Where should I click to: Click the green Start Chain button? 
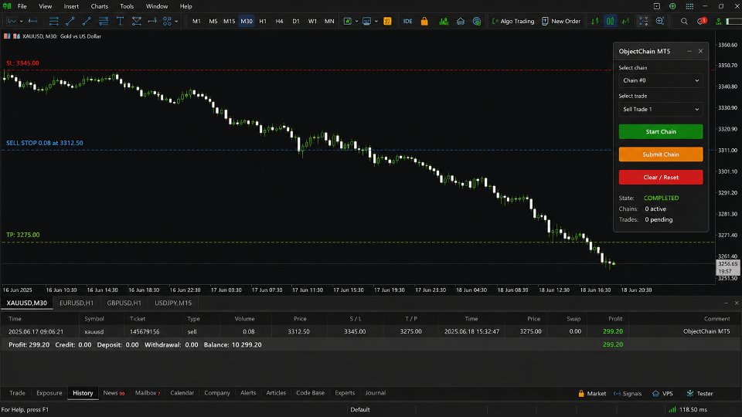pyautogui.click(x=661, y=131)
